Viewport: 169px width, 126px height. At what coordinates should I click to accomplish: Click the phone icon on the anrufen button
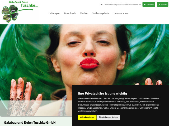[x=159, y=5]
